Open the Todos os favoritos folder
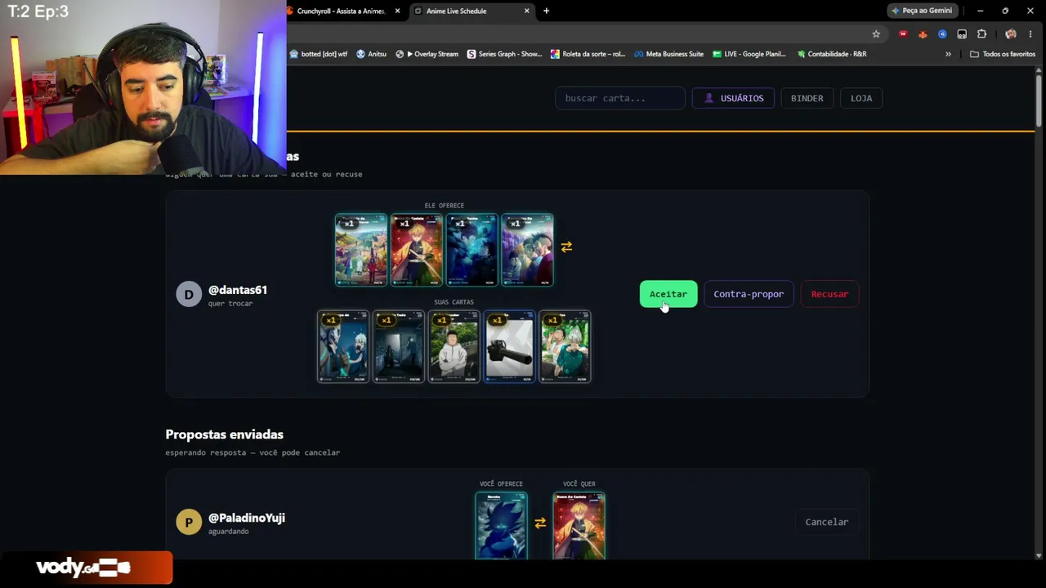Screen dimensions: 1046x588 click(1003, 54)
